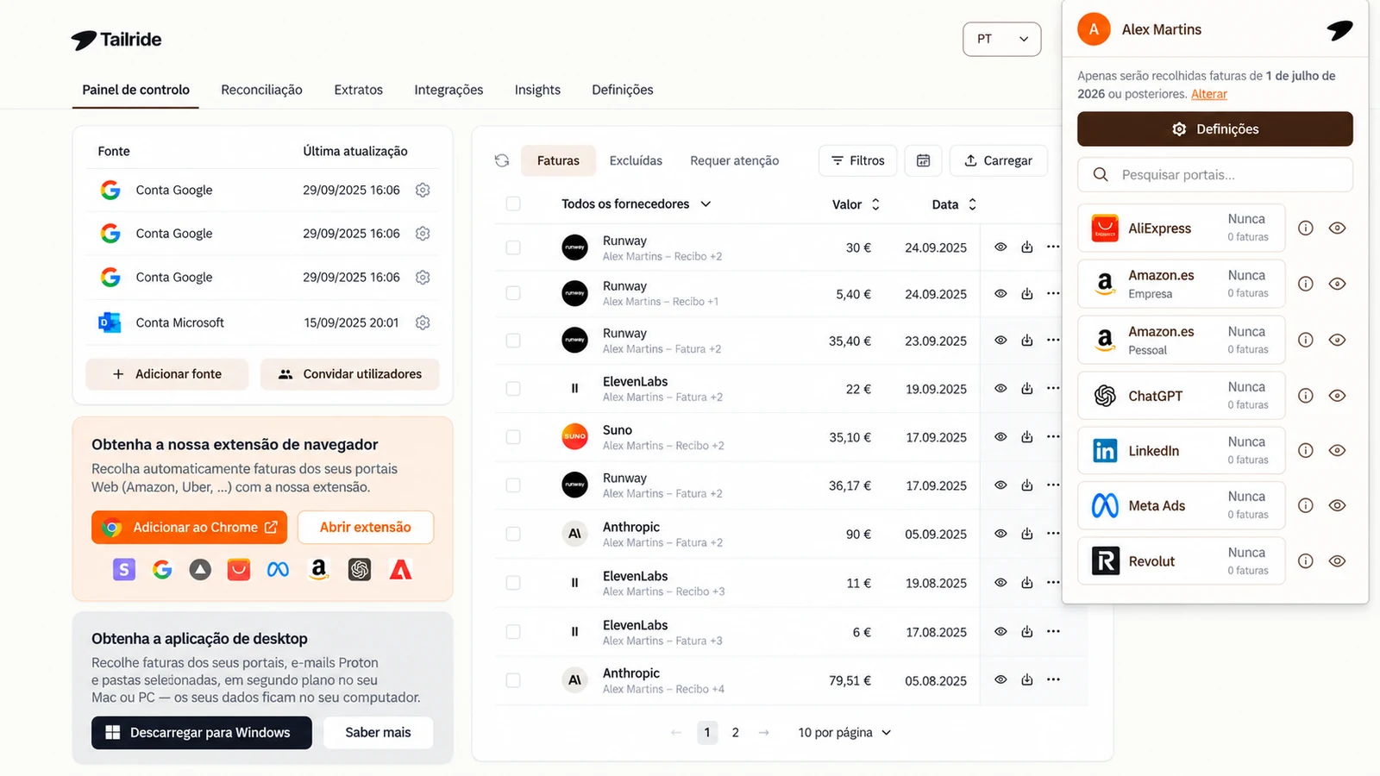Click the Alex Martins avatar
Screen dimensions: 1380x776
[x=1094, y=29]
